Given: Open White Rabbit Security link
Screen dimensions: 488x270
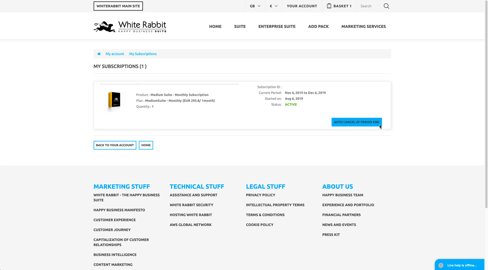Looking at the screenshot, I should (x=191, y=205).
